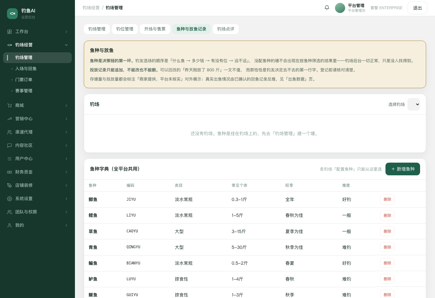Switch to the 开场与售票 tab
Screen dimensions: 435x298
tap(155, 29)
